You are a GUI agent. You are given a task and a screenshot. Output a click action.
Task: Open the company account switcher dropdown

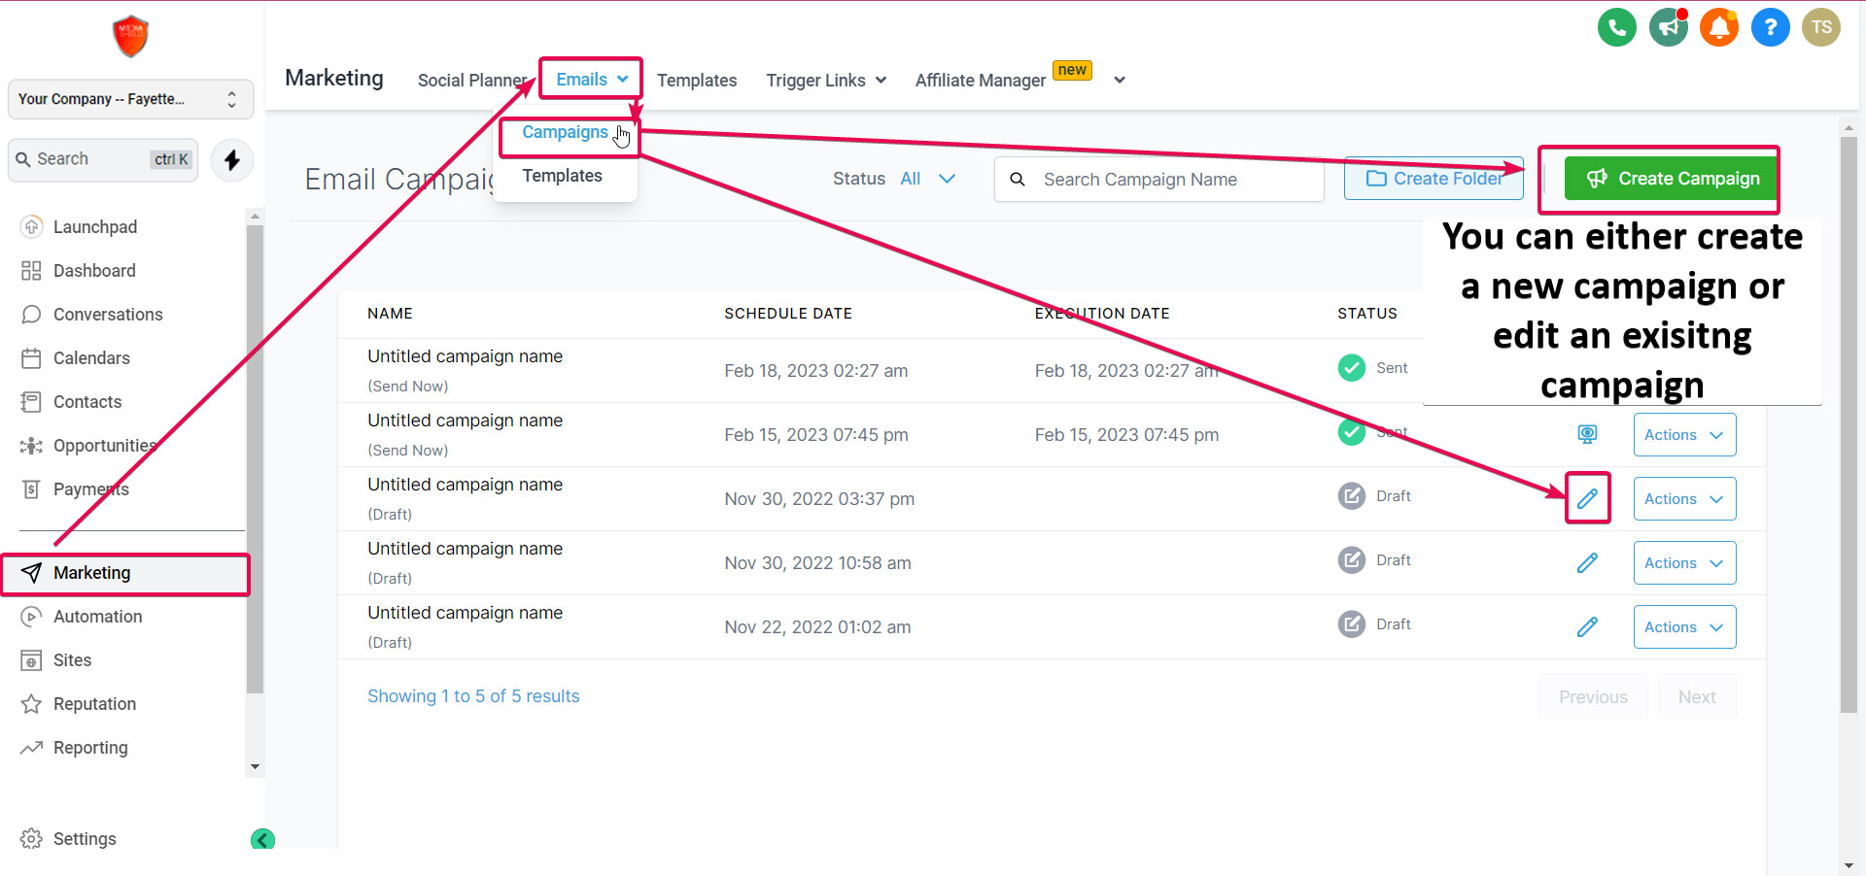tap(130, 99)
